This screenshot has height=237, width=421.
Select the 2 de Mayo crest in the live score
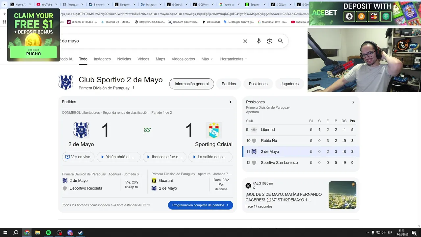pos(81,130)
